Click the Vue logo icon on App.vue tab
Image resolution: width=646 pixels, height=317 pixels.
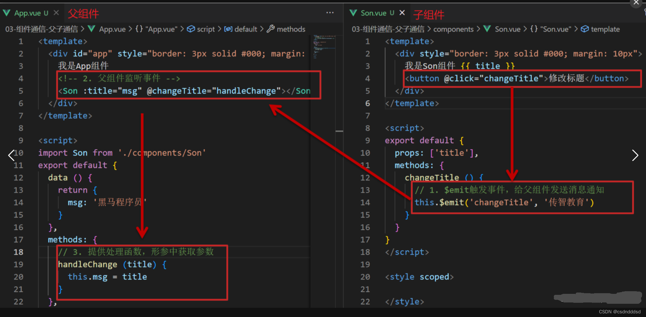6,13
